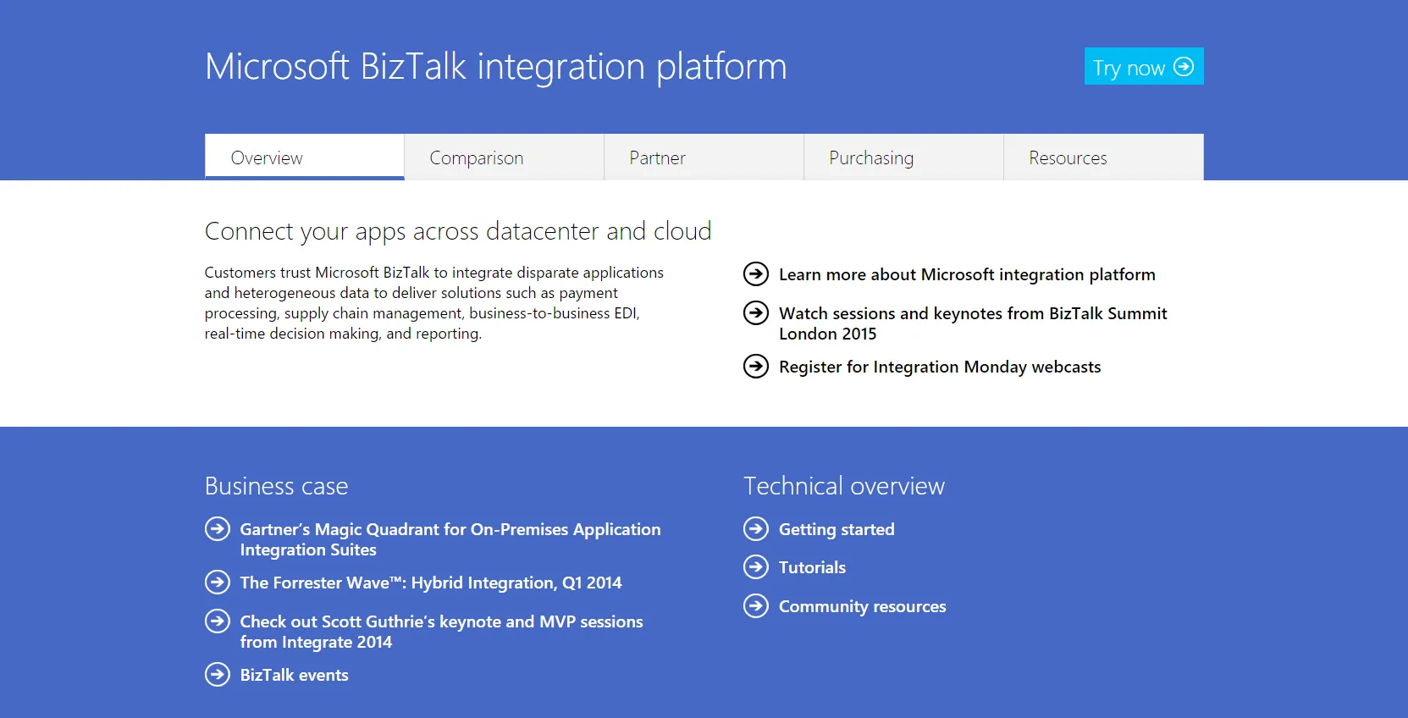
Task: Open the Getting started link
Action: 837,529
